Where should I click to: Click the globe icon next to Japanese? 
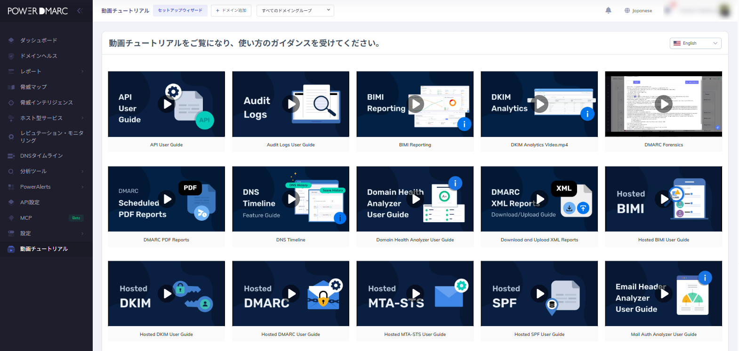coord(627,10)
